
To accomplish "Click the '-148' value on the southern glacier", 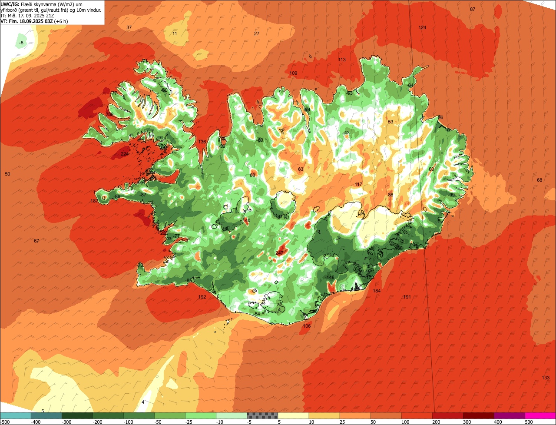I will point(330,277).
